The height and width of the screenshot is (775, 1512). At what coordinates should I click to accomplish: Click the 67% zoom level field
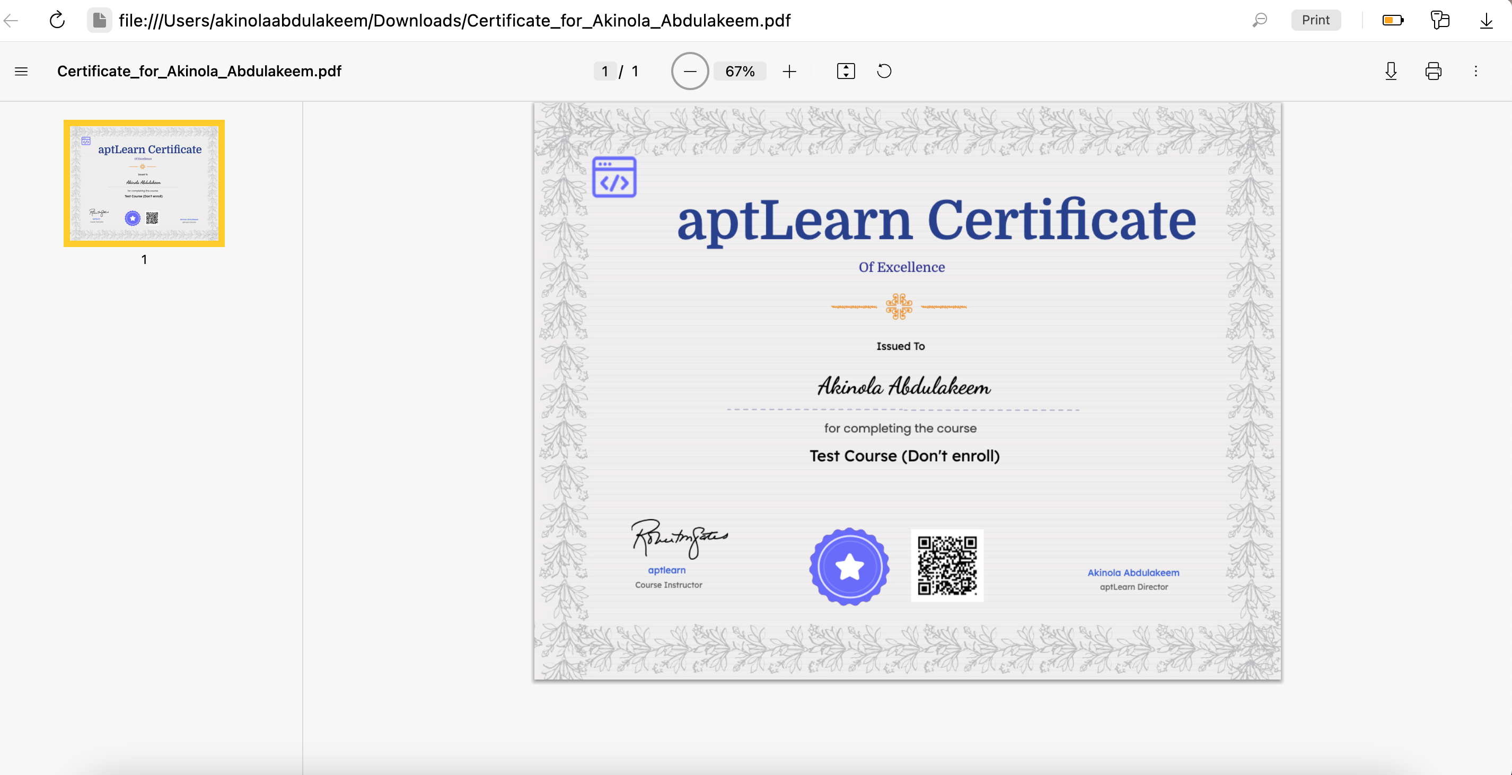click(x=740, y=72)
